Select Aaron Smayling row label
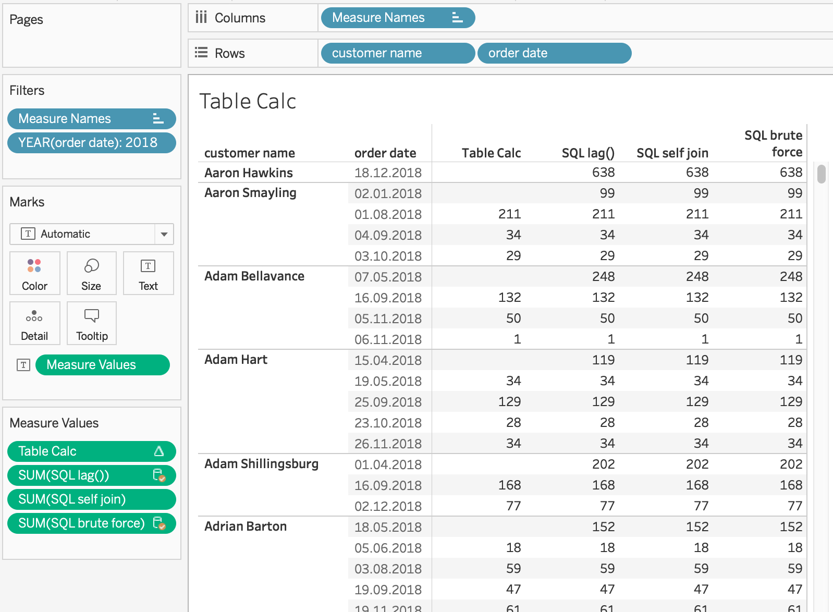The height and width of the screenshot is (612, 833). [250, 193]
